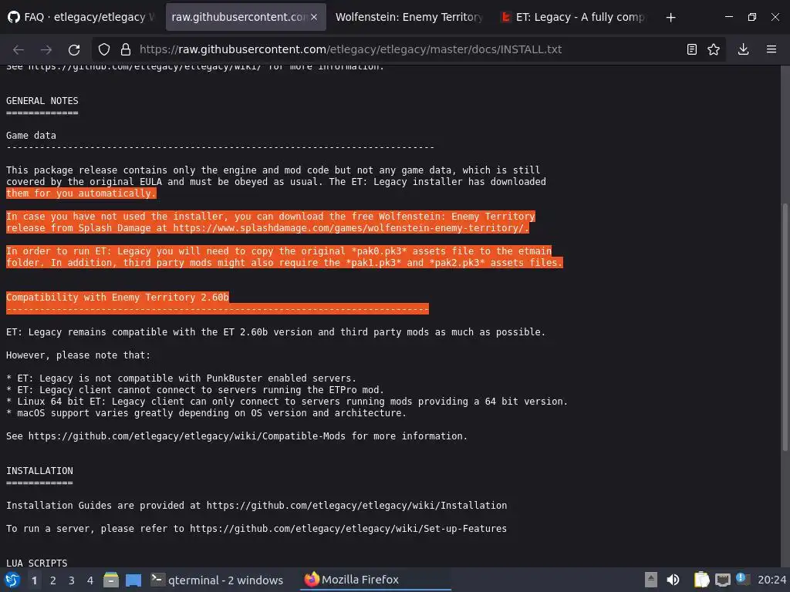Click the PunkBuster enabled servers line
This screenshot has height=592, width=790.
coord(181,378)
